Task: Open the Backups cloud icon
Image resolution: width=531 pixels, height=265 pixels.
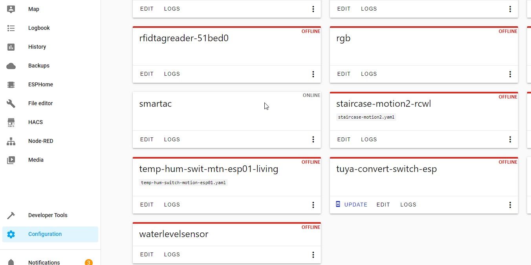Action: coord(11,66)
